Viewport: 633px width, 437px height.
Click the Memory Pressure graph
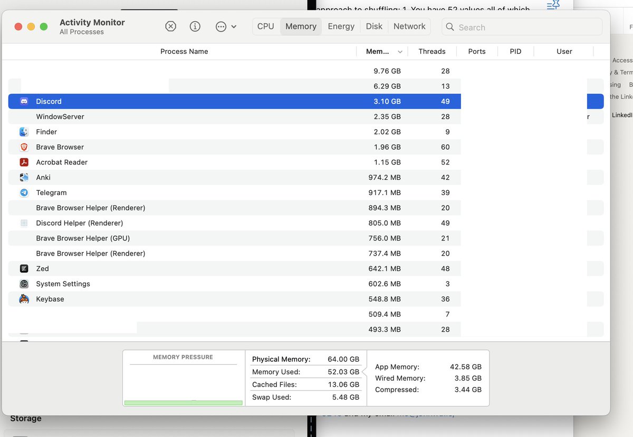click(x=184, y=385)
